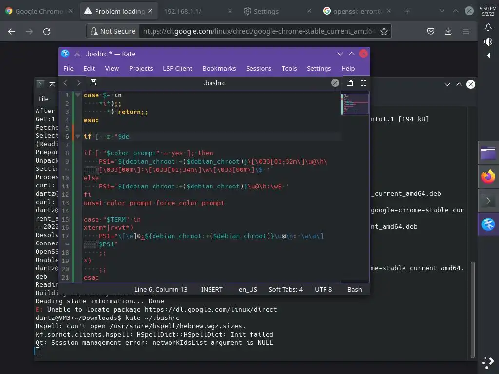Image resolution: width=499 pixels, height=374 pixels.
Task: Open Kate's Sessions menu
Action: [258, 68]
